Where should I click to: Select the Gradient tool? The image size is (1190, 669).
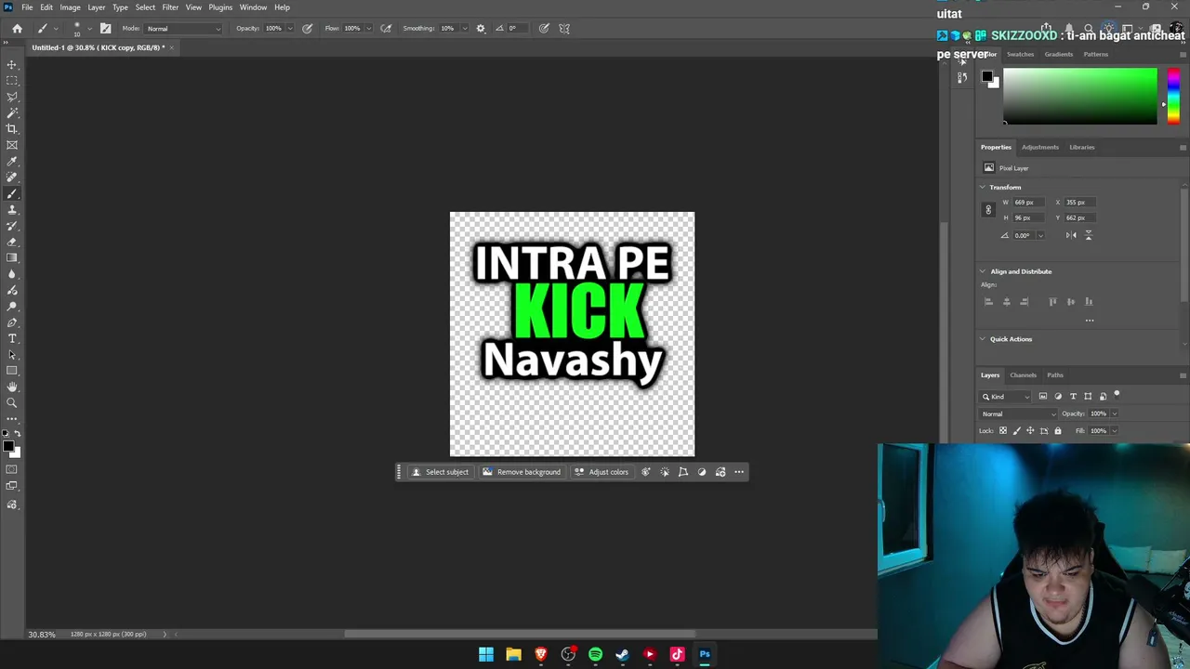point(12,258)
